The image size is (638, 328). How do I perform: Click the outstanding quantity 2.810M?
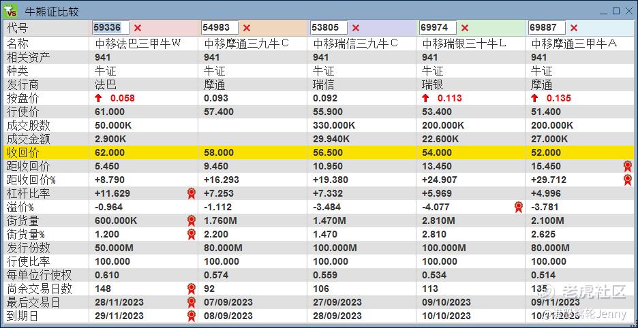coord(439,221)
